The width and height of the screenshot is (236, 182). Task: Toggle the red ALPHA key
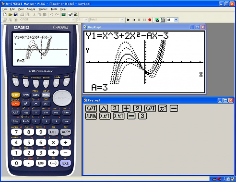coord(15,104)
